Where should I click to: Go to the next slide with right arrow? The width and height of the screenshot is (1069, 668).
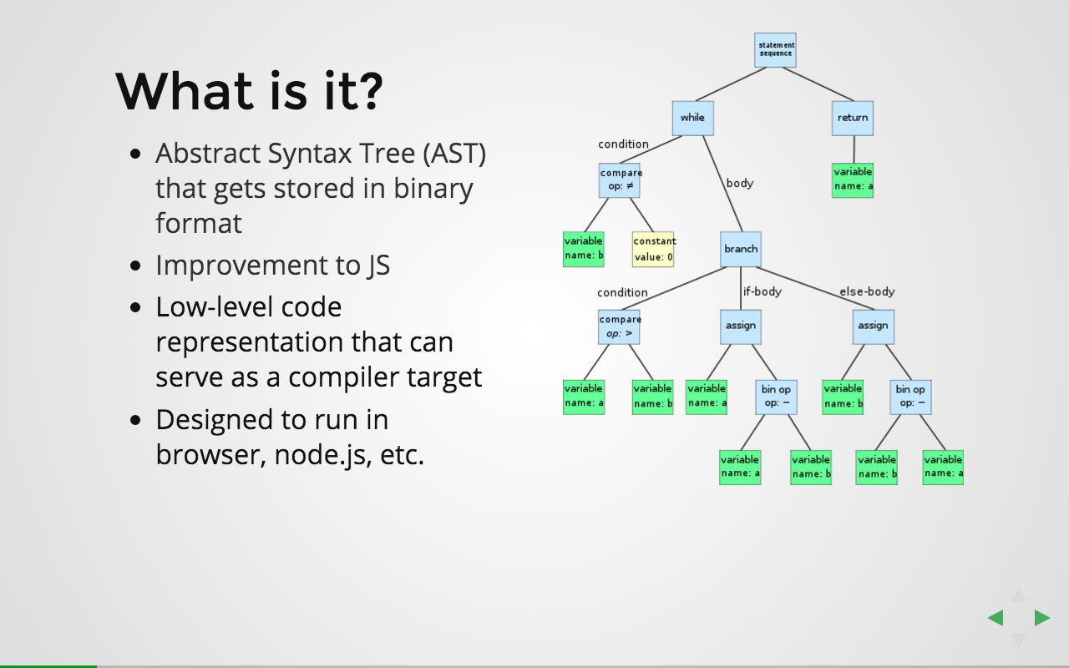[x=1041, y=618]
